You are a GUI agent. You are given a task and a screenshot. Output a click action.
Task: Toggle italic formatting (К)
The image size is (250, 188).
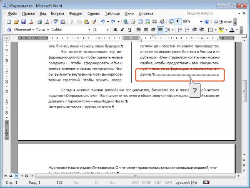pyautogui.click(x=122, y=30)
